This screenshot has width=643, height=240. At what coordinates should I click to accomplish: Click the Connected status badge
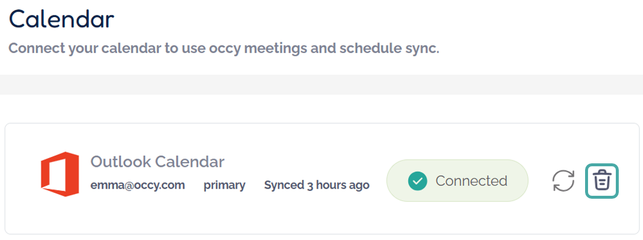456,181
